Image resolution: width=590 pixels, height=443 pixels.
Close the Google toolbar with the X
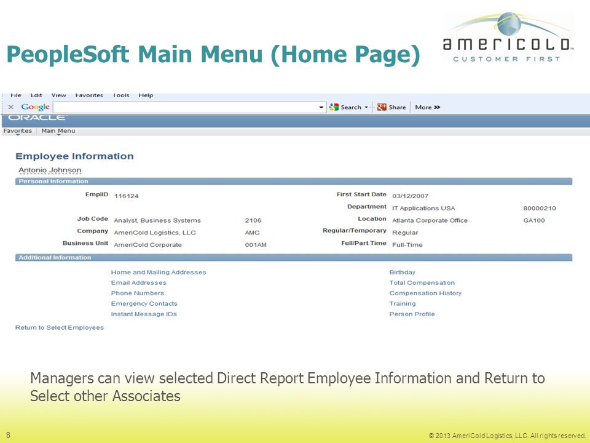tap(11, 107)
